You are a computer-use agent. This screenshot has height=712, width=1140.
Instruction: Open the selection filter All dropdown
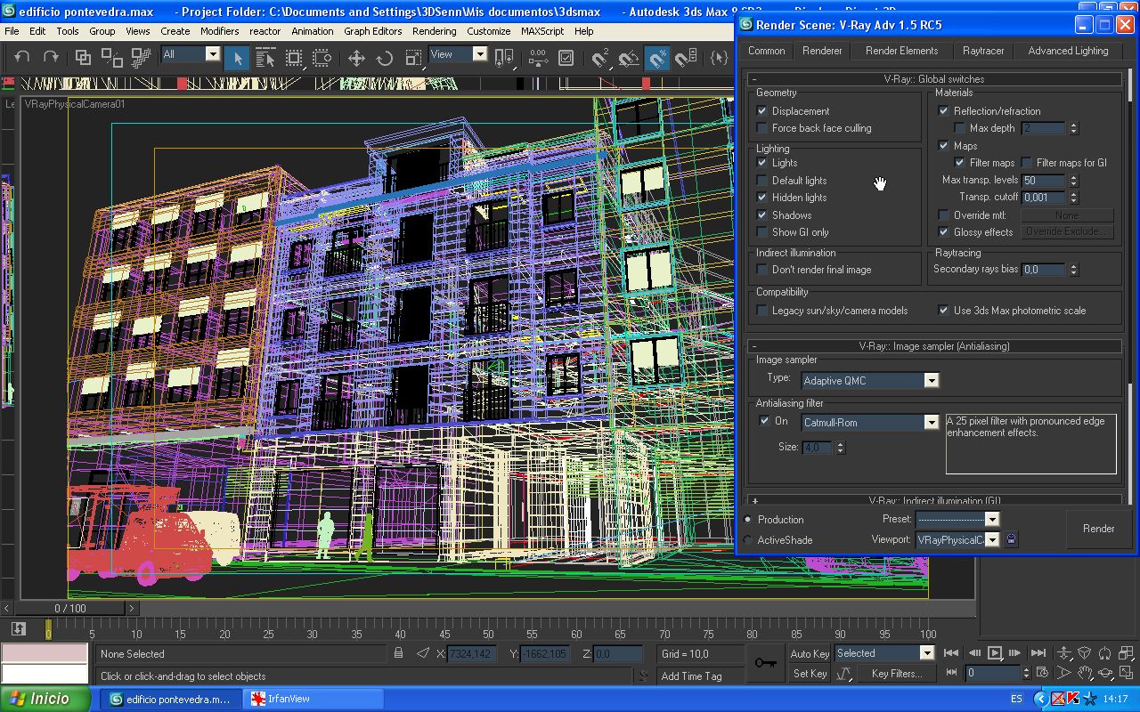[x=190, y=54]
